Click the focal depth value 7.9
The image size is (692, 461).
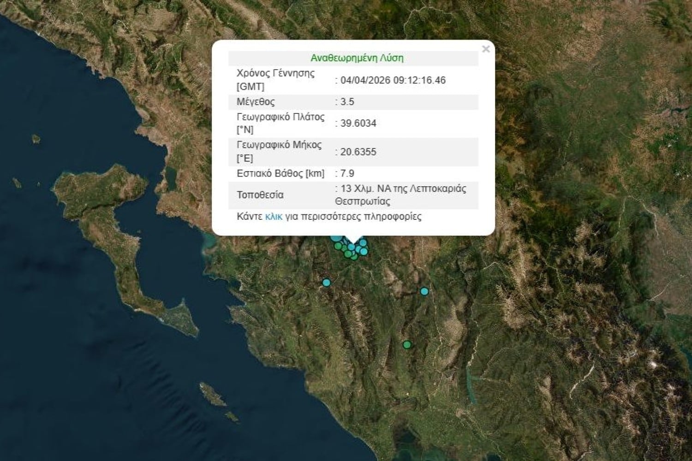[x=347, y=173]
